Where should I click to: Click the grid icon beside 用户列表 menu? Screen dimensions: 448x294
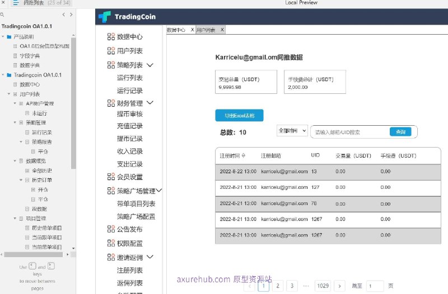[111, 51]
